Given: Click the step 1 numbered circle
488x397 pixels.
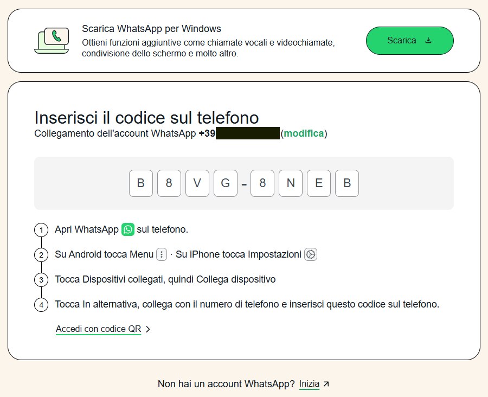Looking at the screenshot, I should pyautogui.click(x=41, y=230).
